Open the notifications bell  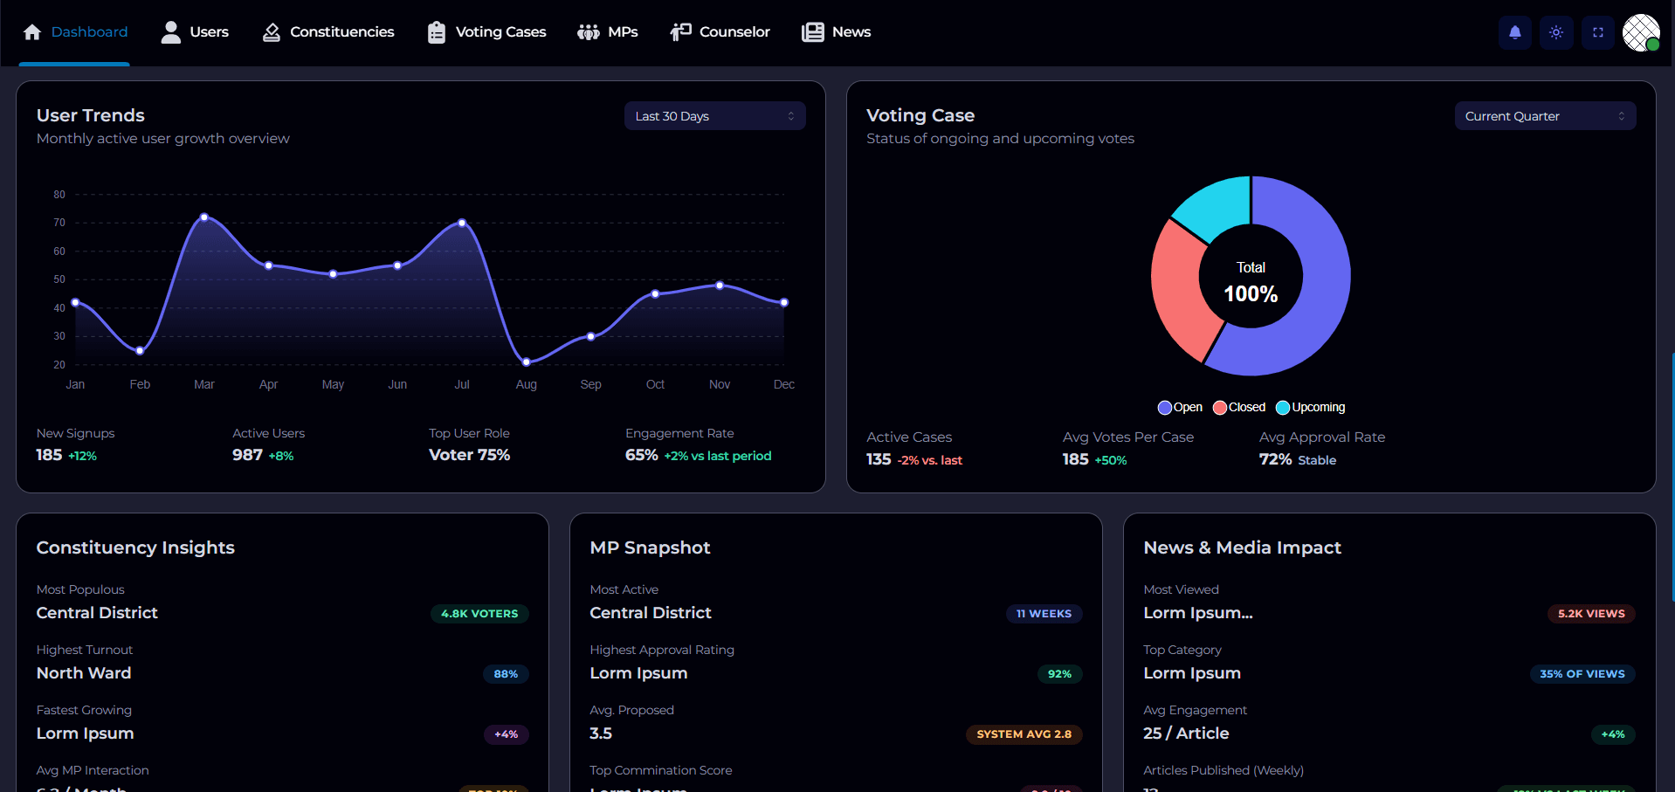(x=1515, y=32)
